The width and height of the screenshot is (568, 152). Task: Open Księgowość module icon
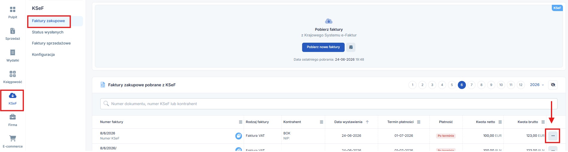point(13,74)
